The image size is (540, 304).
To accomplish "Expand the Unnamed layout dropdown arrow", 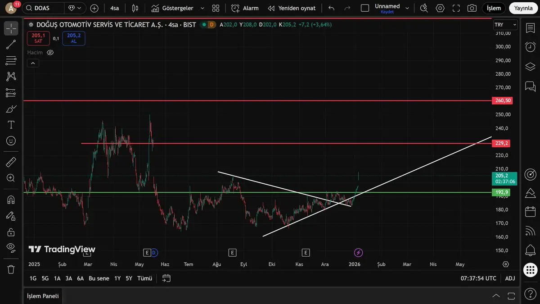I will [x=407, y=8].
